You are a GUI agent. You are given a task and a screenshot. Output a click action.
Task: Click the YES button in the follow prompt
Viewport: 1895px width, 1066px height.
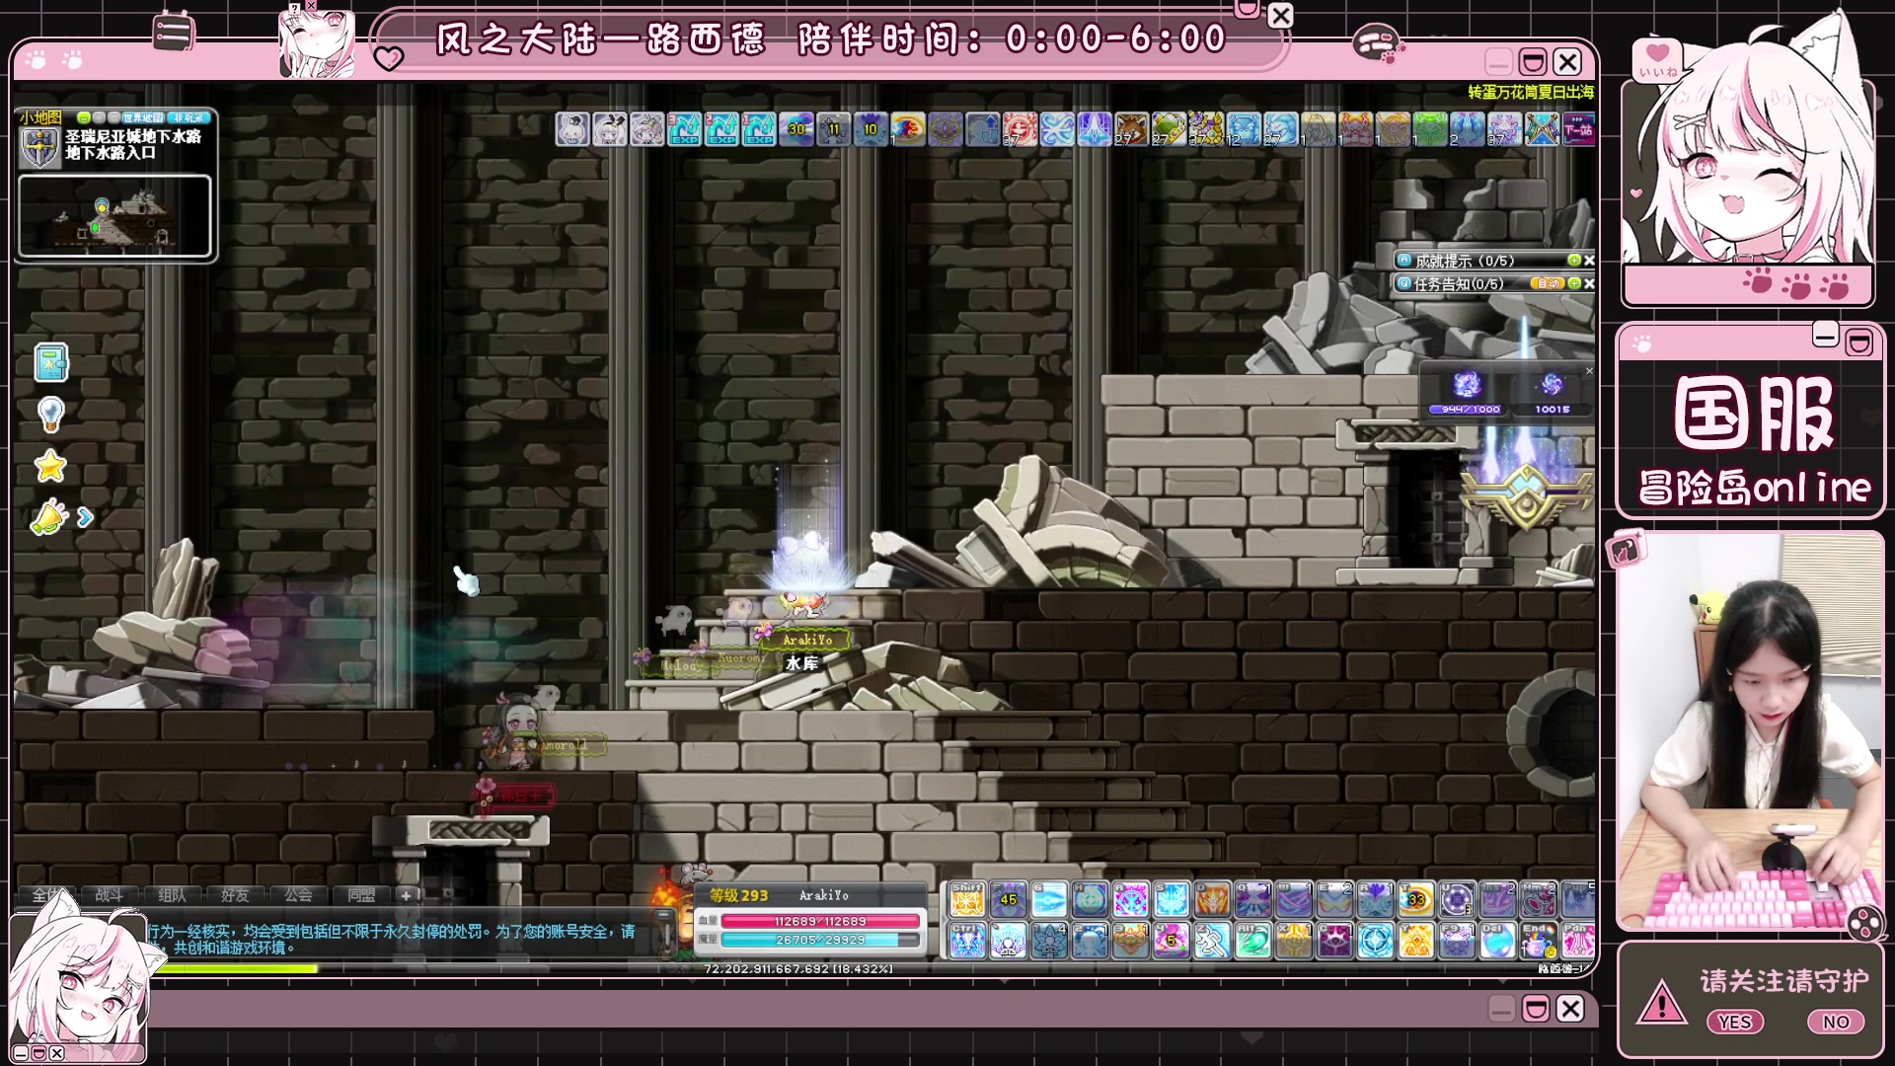point(1734,1023)
